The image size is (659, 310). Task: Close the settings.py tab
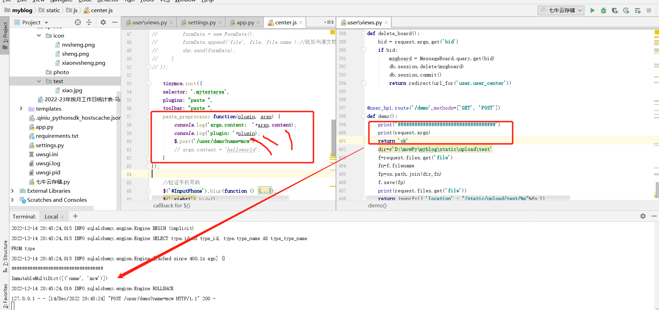220,23
